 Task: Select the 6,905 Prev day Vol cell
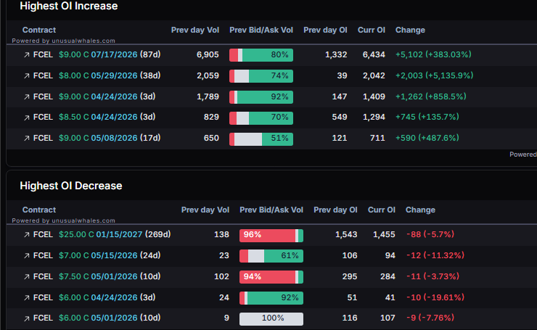click(x=208, y=55)
